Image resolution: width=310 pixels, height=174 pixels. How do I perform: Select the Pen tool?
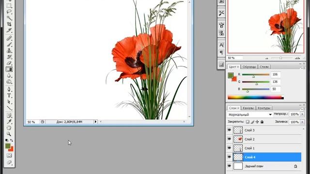tap(9, 89)
